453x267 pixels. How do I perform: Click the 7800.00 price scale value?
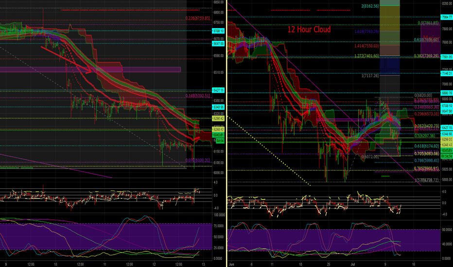447,29
